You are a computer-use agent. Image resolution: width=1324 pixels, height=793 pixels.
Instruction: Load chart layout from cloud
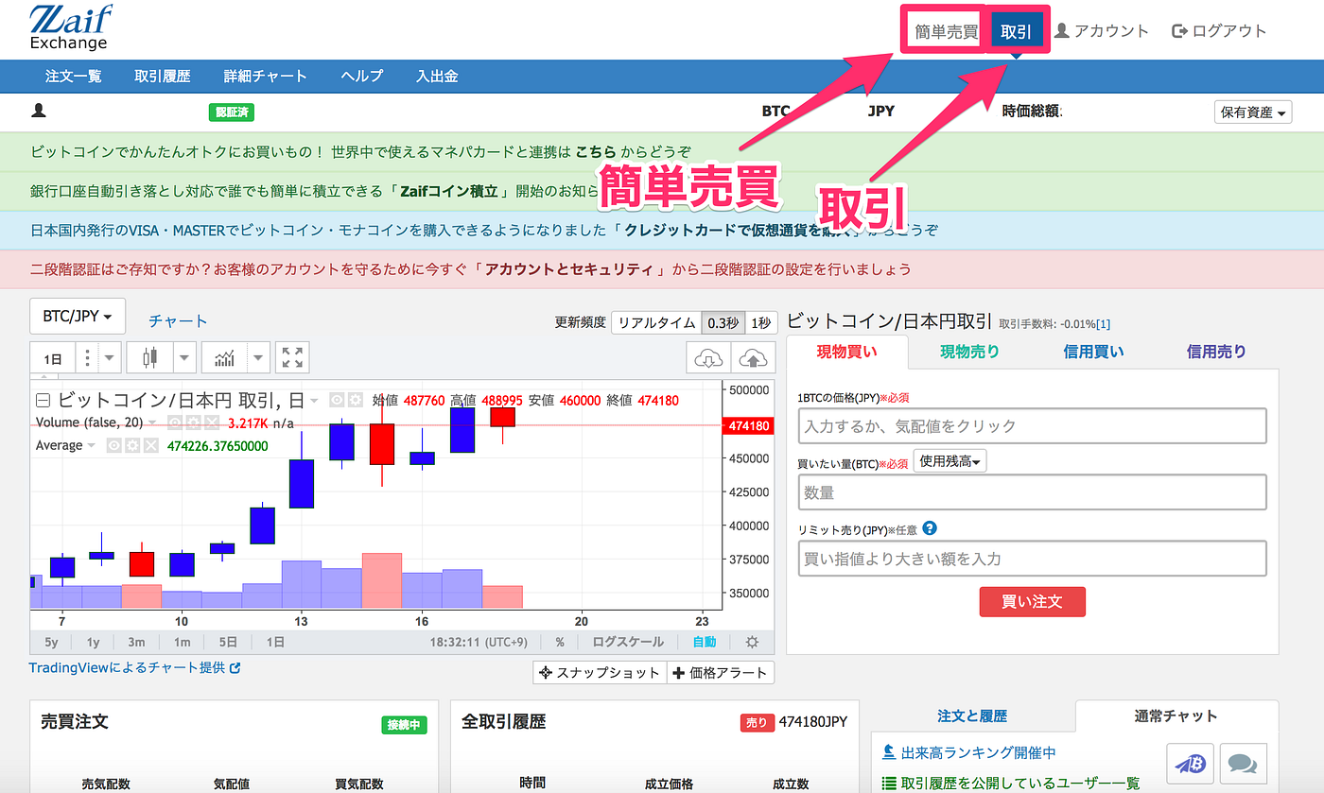tap(708, 358)
